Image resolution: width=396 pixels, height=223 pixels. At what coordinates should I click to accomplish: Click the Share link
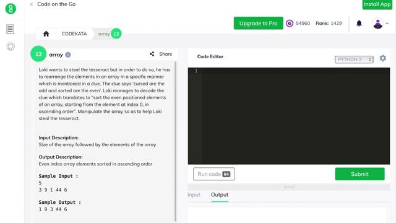[165, 54]
